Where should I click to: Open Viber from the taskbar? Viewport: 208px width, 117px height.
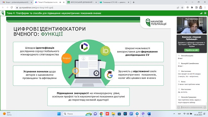(x=143, y=114)
